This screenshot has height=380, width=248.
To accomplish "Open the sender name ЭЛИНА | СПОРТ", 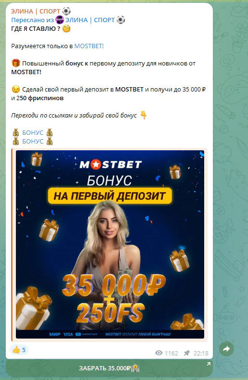I will click(36, 12).
